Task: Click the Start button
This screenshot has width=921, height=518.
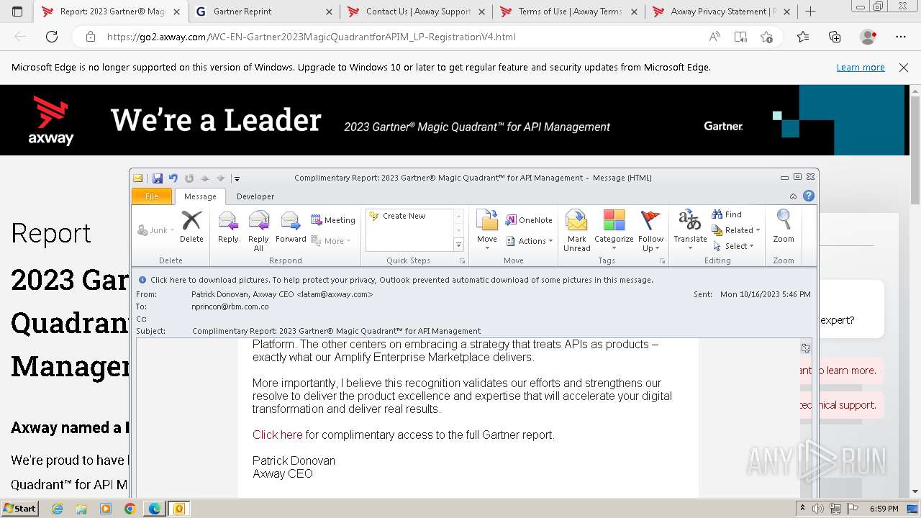Action: tap(19, 509)
